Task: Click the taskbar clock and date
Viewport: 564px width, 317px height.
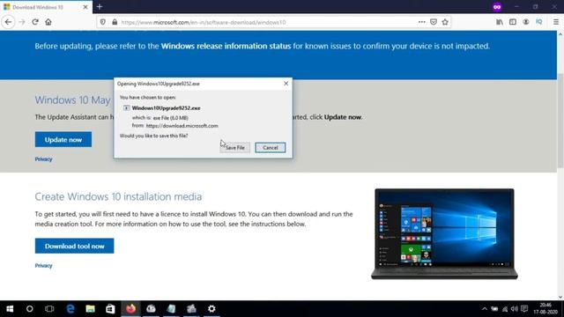Action: click(x=545, y=309)
